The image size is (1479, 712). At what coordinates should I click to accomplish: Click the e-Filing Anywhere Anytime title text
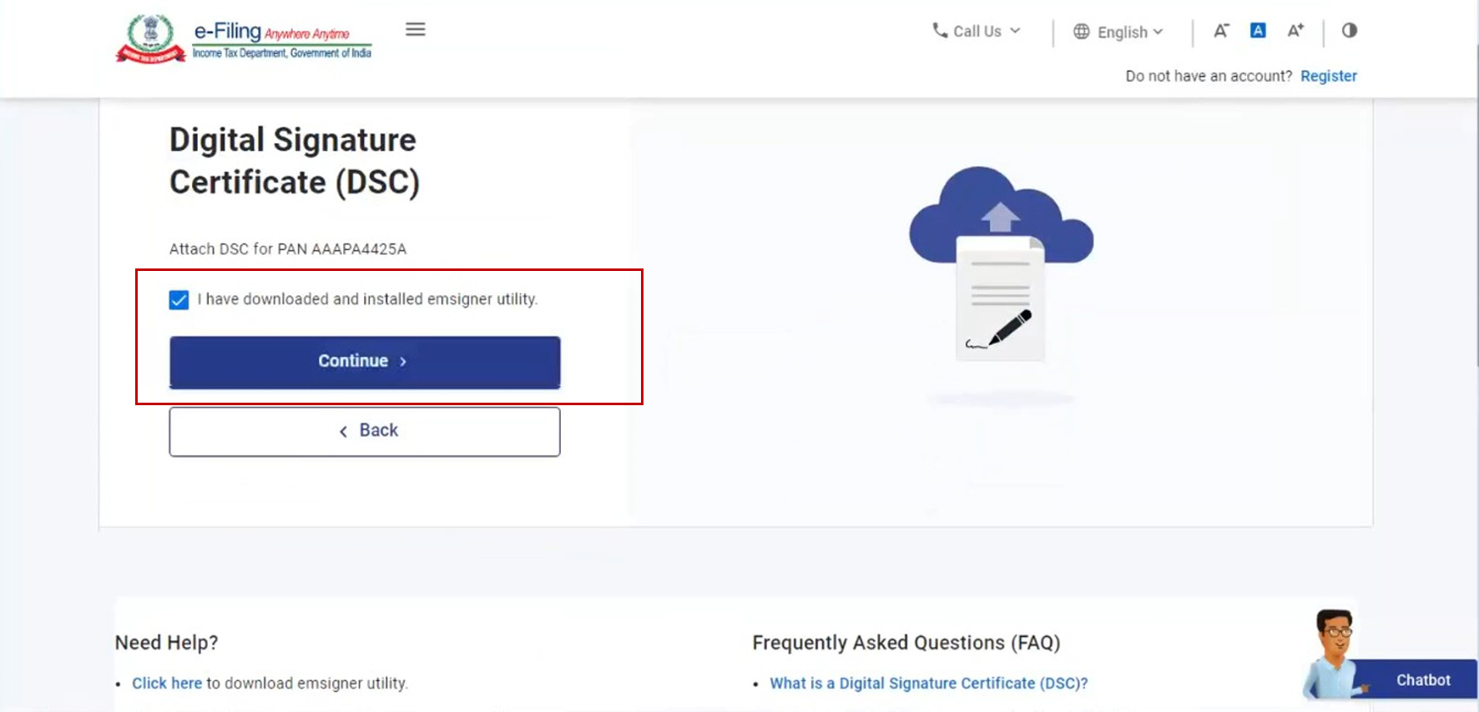tap(271, 33)
